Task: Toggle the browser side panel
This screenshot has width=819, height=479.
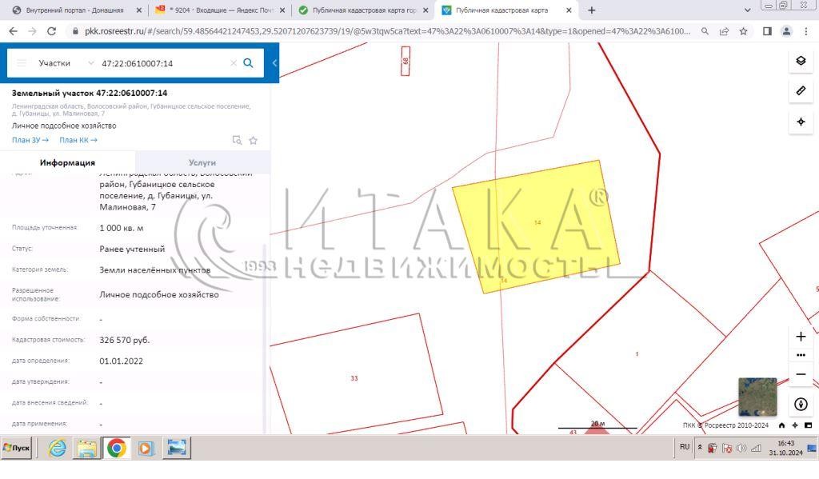Action: [x=767, y=31]
